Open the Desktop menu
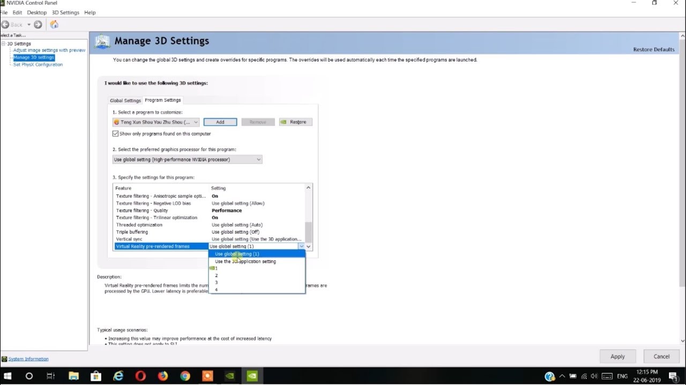The height and width of the screenshot is (385, 686). point(36,12)
